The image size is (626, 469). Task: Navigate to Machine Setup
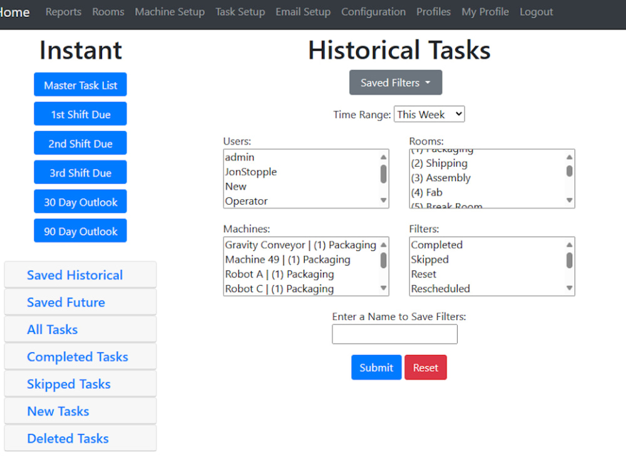click(x=170, y=11)
